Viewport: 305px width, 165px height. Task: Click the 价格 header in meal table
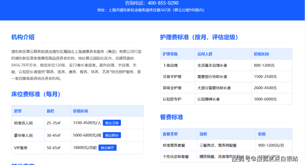pos(262,134)
